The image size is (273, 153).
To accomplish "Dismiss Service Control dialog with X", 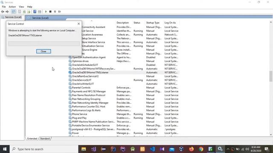I will pos(78,24).
